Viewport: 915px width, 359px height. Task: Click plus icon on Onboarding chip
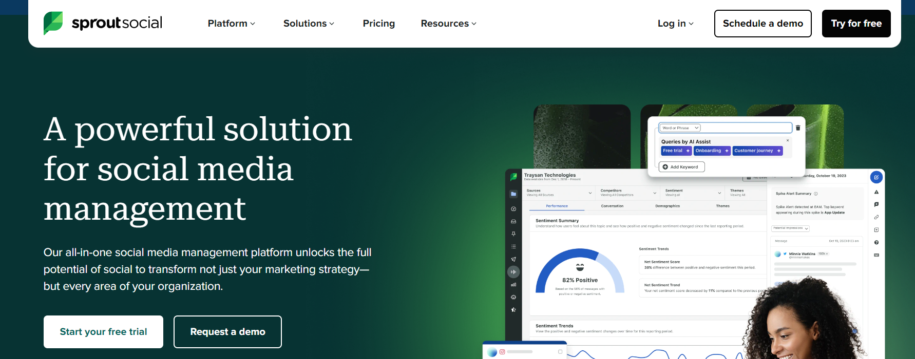point(727,151)
